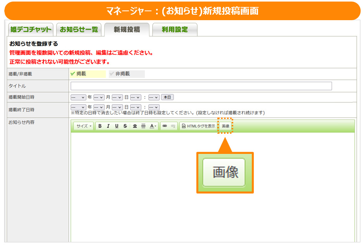Click the タイトル text input field
The width and height of the screenshot is (363, 245).
(201, 86)
